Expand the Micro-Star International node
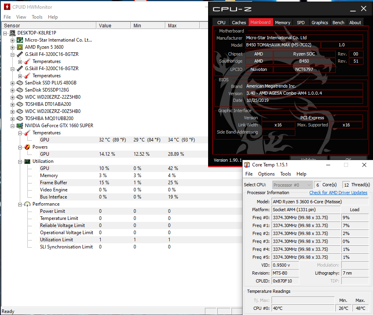Screen dimensions: 373x315 12,40
